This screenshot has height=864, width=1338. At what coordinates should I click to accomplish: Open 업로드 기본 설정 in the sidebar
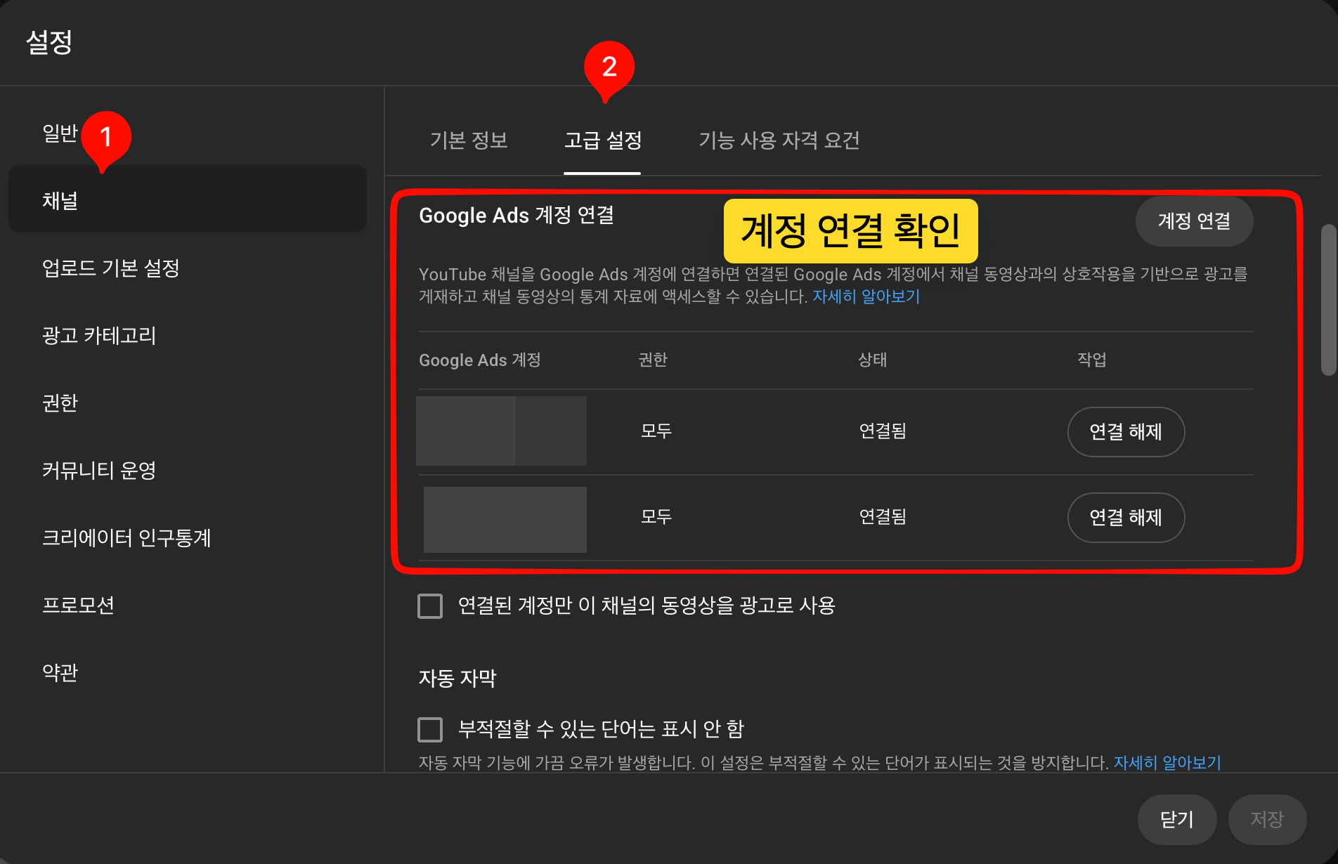click(x=187, y=268)
